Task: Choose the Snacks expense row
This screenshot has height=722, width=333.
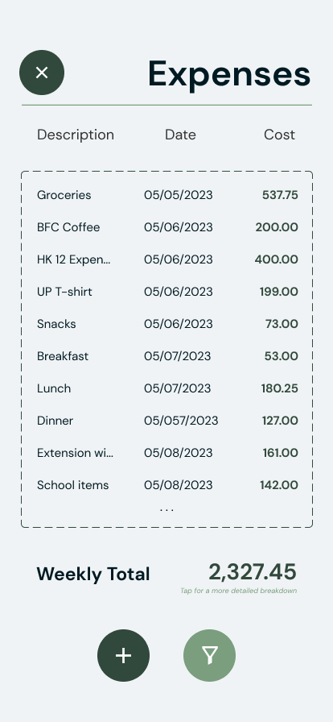Action: [167, 324]
